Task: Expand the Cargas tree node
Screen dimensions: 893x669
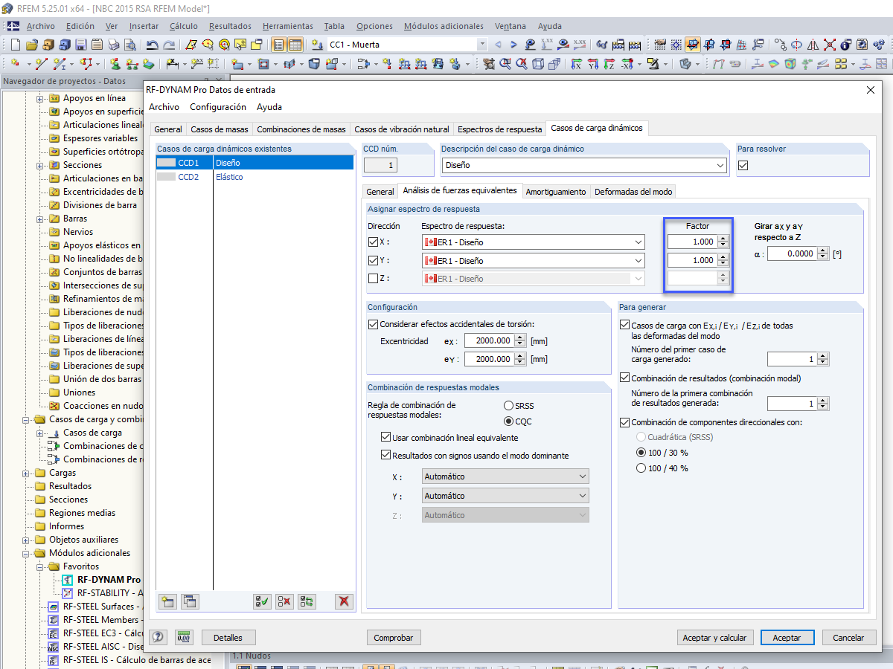Action: pos(27,473)
